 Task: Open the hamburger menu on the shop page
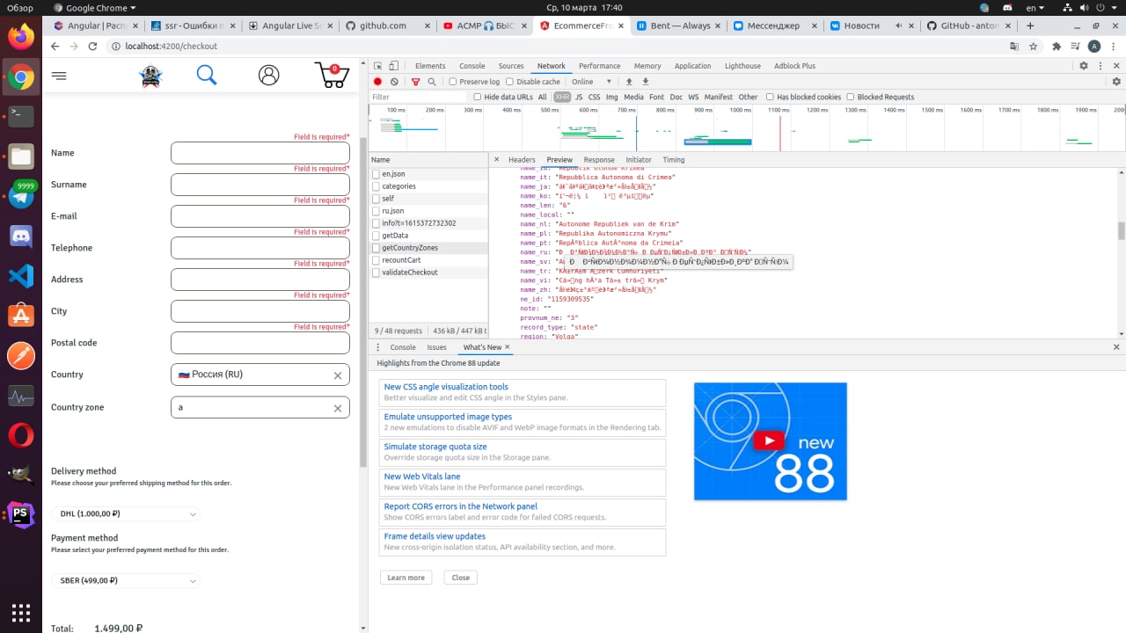[x=59, y=76]
